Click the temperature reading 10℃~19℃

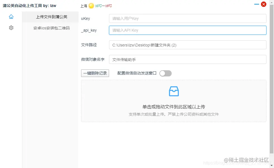[104, 5]
